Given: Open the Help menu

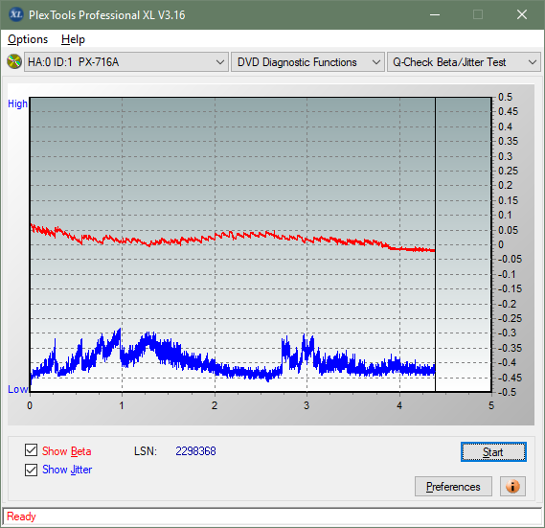Looking at the screenshot, I should point(73,39).
